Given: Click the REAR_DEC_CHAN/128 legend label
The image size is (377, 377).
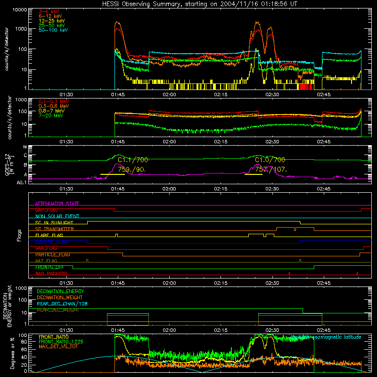Looking at the screenshot, I should (62, 304).
